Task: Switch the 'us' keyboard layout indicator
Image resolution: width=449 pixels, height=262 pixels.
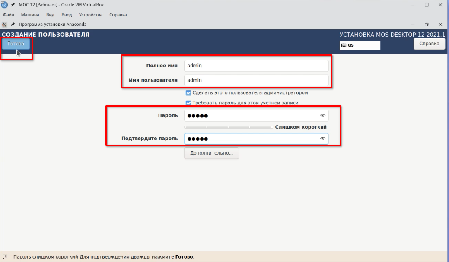Action: pos(360,45)
